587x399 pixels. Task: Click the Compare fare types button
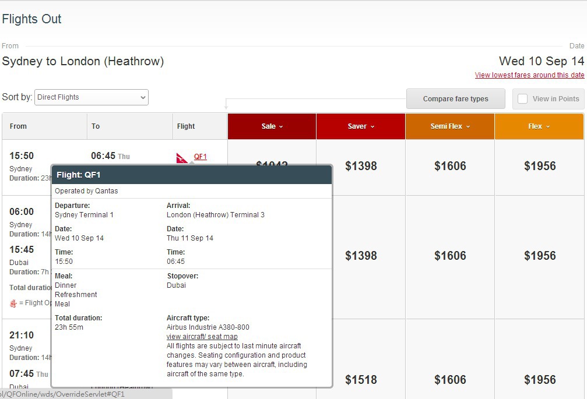tap(455, 99)
